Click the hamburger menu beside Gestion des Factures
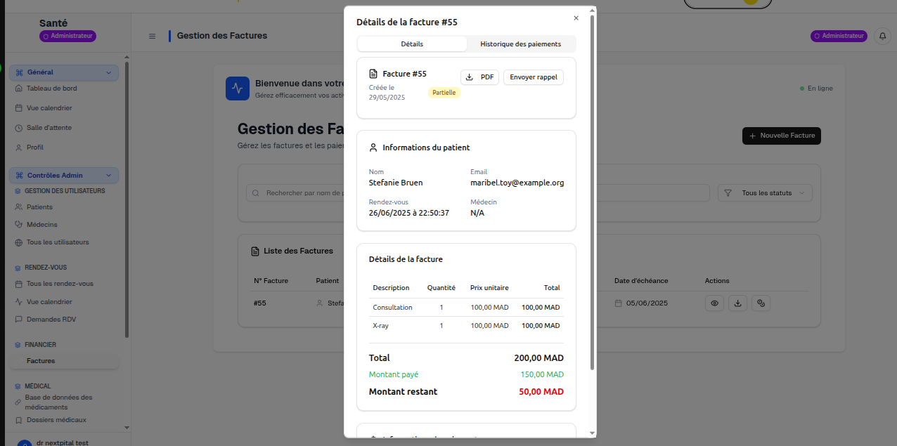 click(152, 36)
